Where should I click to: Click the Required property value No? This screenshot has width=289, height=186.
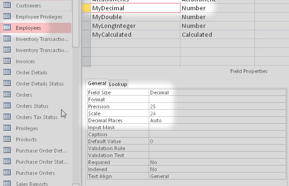click(x=217, y=162)
